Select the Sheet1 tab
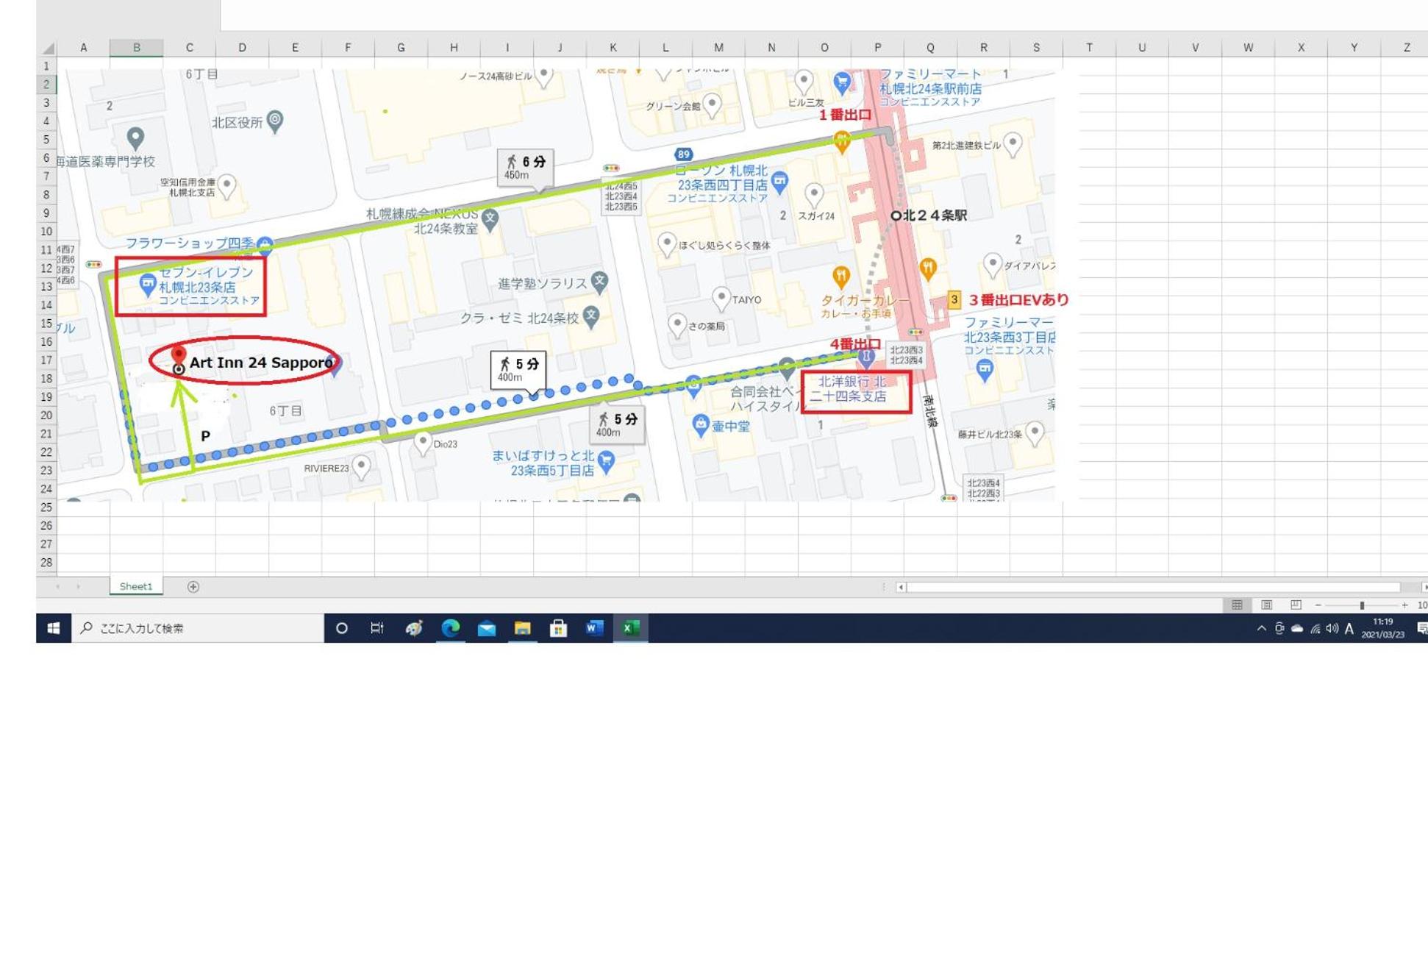 (136, 586)
